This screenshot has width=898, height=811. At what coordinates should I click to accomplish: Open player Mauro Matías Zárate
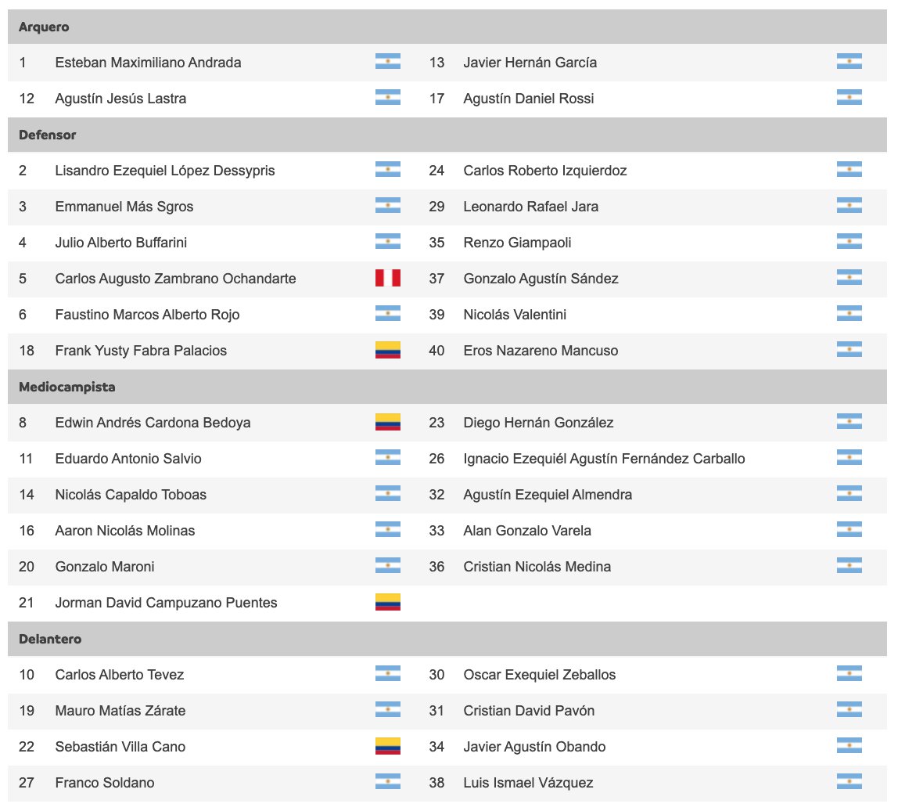[120, 711]
